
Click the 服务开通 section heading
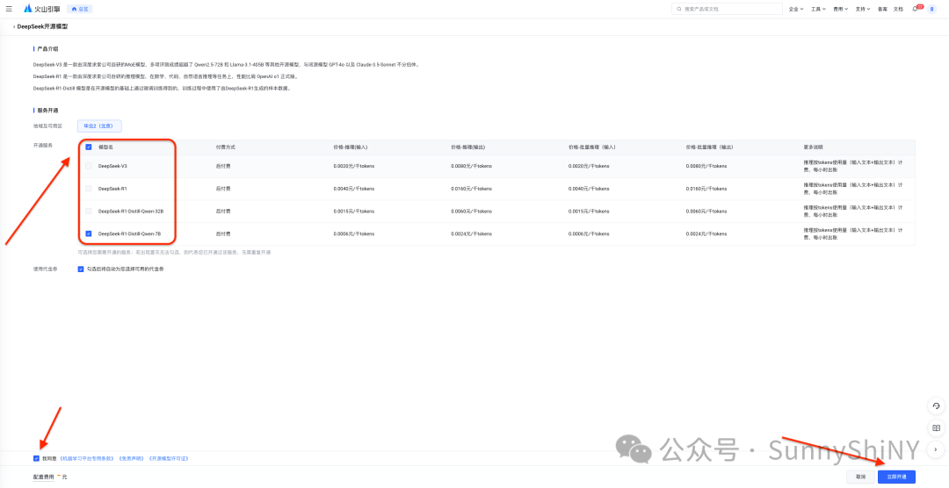pos(47,111)
